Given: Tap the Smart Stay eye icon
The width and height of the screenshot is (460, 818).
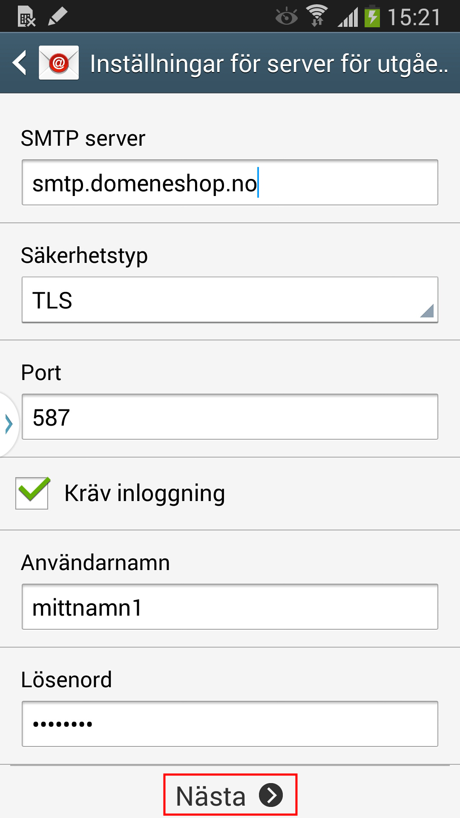Looking at the screenshot, I should (286, 17).
